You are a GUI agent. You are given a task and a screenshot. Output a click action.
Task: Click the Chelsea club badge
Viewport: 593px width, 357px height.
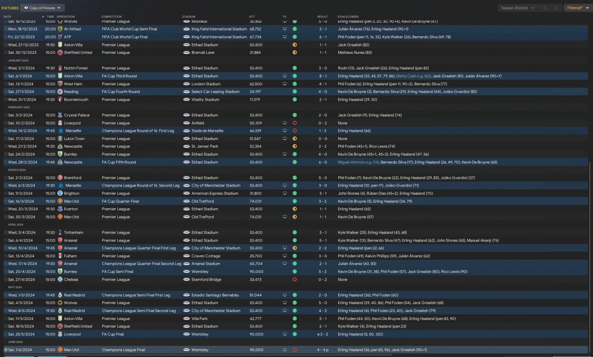[x=60, y=280]
